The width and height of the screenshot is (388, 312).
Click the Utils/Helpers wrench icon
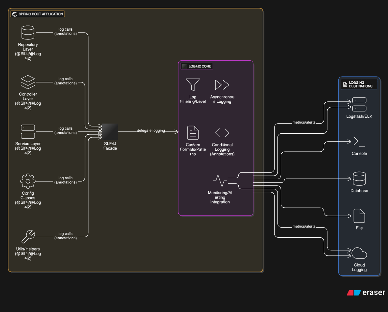pyautogui.click(x=28, y=237)
